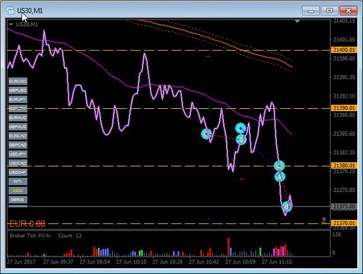Image resolution: width=363 pixels, height=274 pixels.
Task: Click the current price 21373.00 label
Action: [344, 207]
